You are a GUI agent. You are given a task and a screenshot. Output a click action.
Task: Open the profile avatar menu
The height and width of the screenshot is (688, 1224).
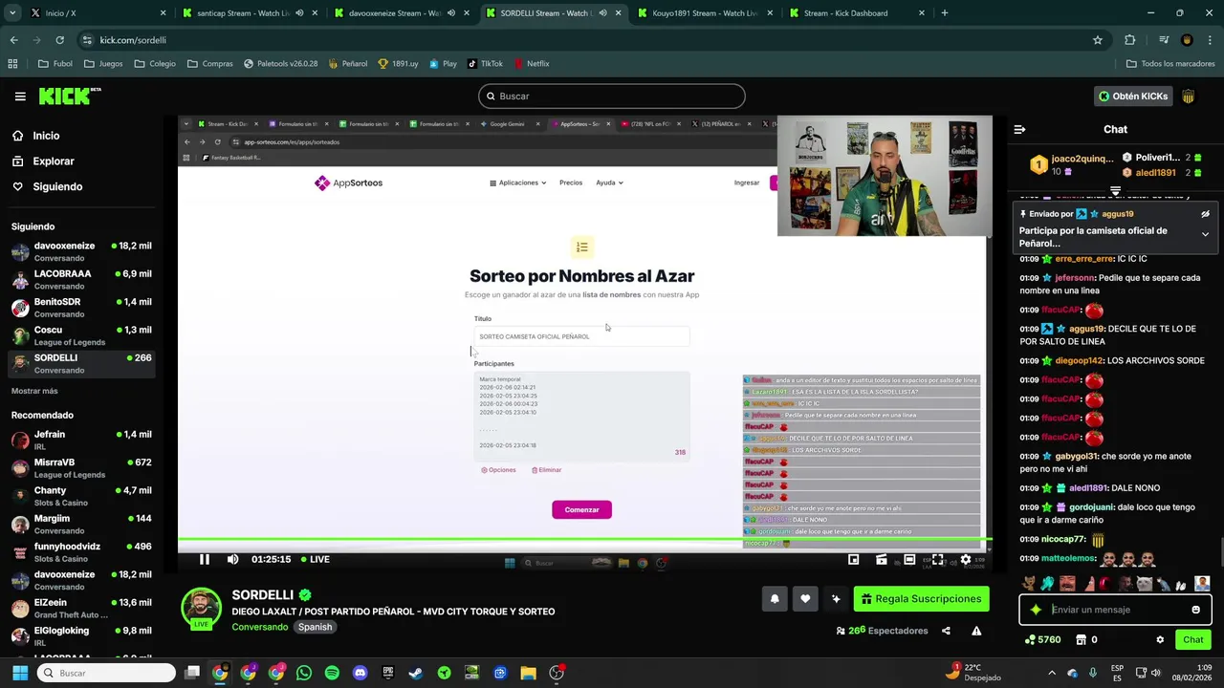coord(1189,97)
